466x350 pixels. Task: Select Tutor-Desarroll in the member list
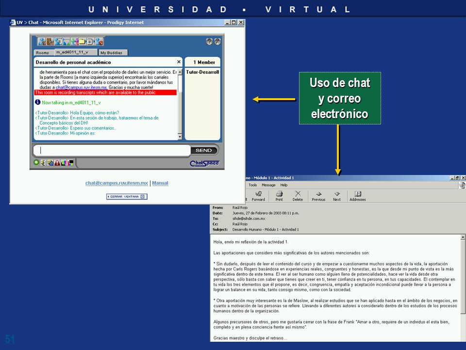[202, 72]
